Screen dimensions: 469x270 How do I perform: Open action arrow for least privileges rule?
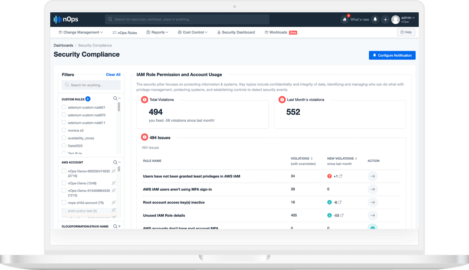click(373, 176)
